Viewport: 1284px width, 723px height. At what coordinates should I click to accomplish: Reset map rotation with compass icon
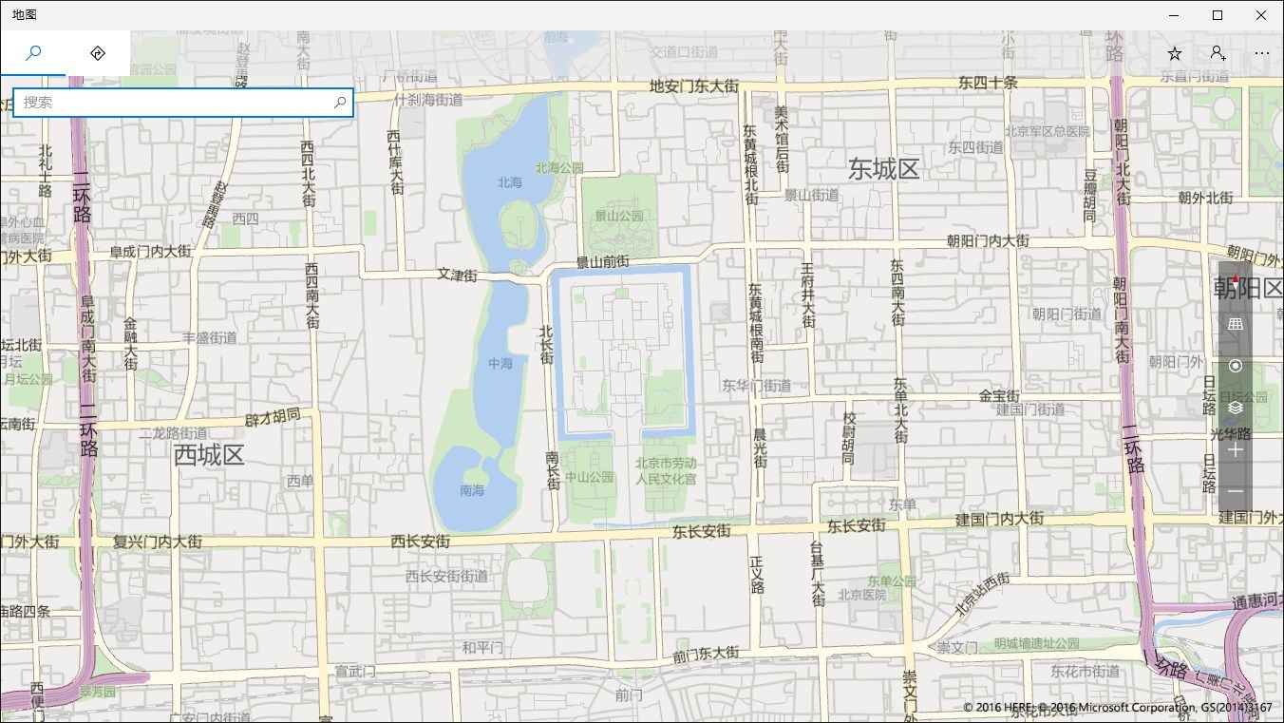coord(1235,282)
